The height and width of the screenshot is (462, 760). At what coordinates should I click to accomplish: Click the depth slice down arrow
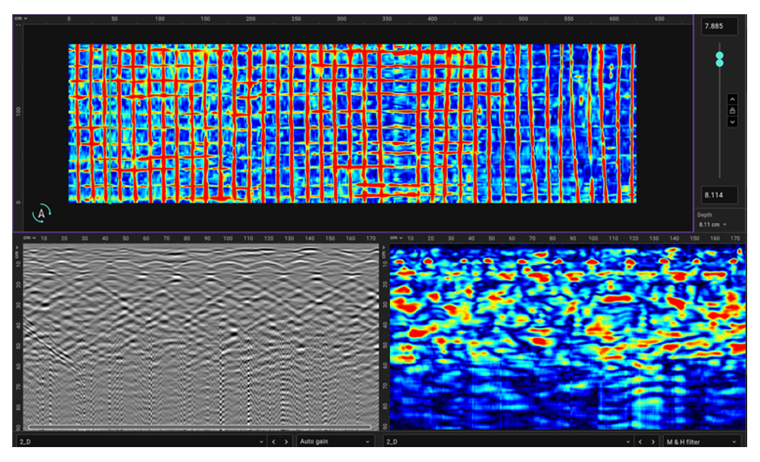(732, 122)
